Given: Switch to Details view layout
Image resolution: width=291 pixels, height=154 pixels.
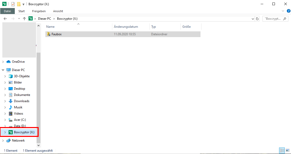Looking at the screenshot, I should pos(282,151).
